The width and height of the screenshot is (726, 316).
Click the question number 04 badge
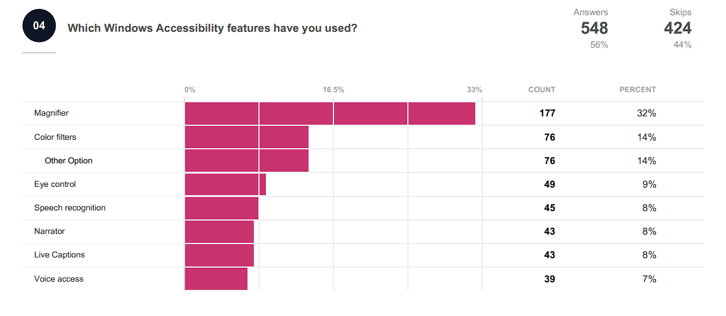[39, 26]
